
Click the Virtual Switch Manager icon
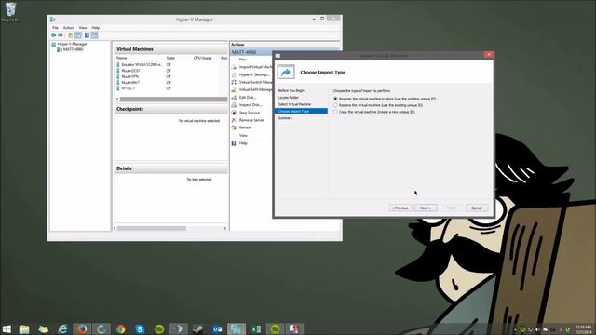[234, 82]
